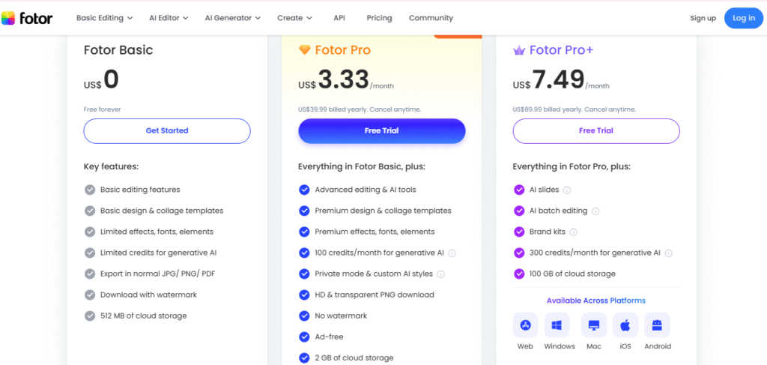Screen dimensions: 767x365
Task: Expand the AI Editor menu
Action: click(169, 18)
